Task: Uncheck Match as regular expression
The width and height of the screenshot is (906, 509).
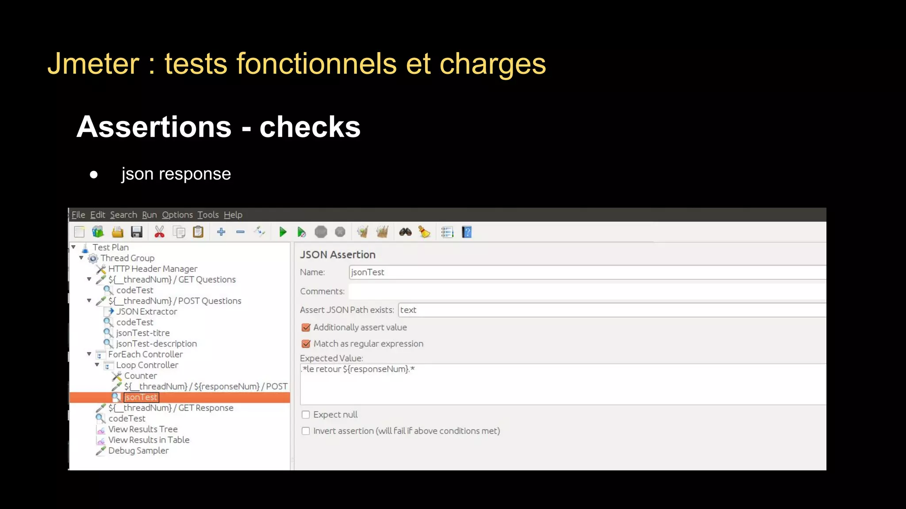Action: [x=306, y=344]
